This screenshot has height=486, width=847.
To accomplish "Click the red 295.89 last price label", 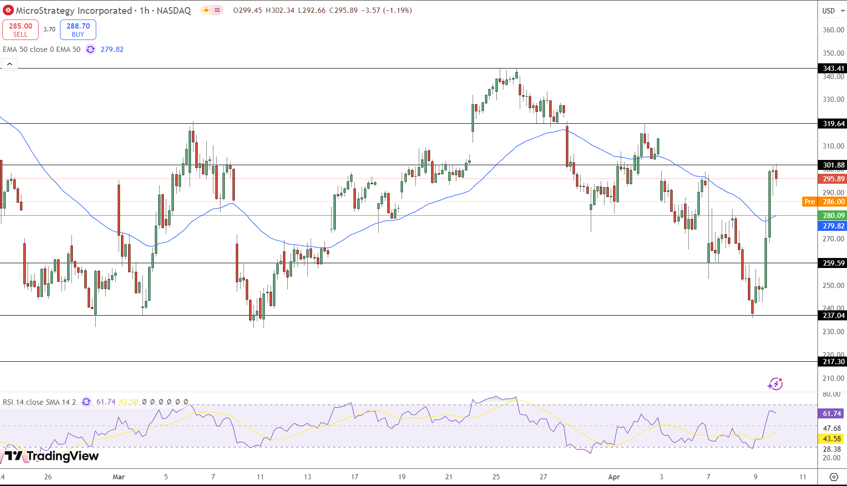I will [832, 179].
